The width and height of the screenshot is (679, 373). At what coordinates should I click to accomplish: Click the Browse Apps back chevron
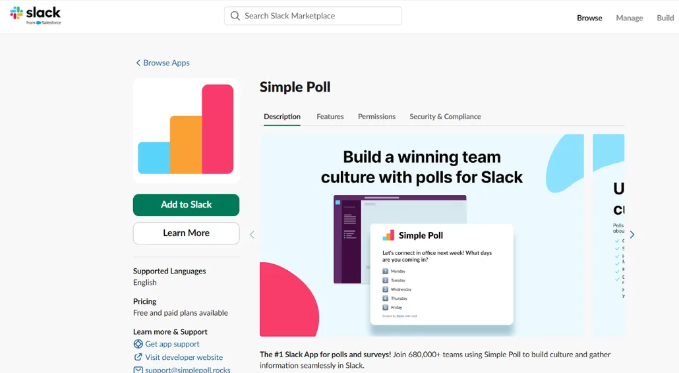[138, 63]
